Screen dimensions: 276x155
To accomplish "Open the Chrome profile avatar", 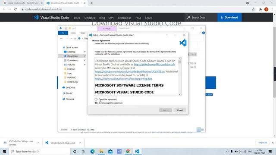I will (x=267, y=9).
